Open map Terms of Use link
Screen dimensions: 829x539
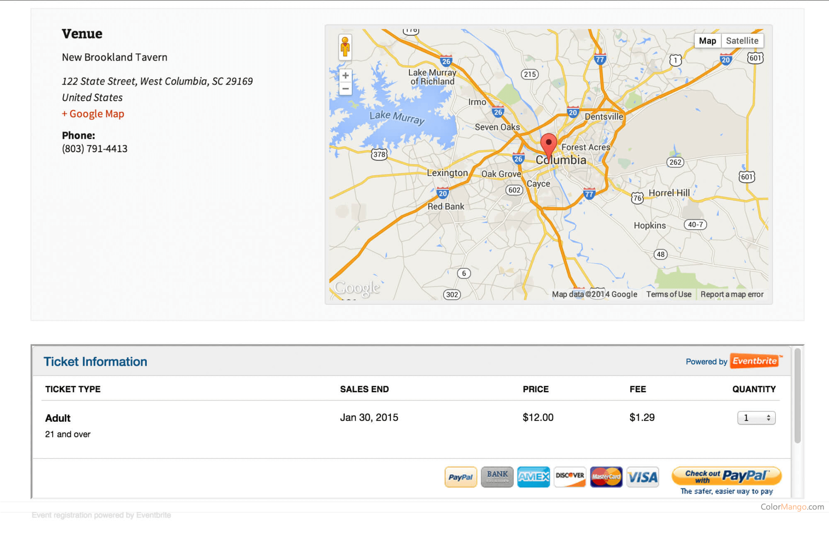pos(669,294)
